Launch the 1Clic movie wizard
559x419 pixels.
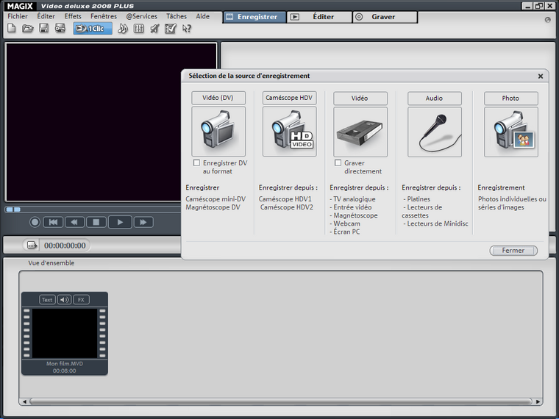coord(93,29)
